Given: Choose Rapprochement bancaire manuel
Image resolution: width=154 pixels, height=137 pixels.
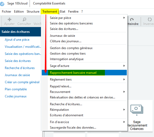Looking at the screenshot, I should pos(84,73).
